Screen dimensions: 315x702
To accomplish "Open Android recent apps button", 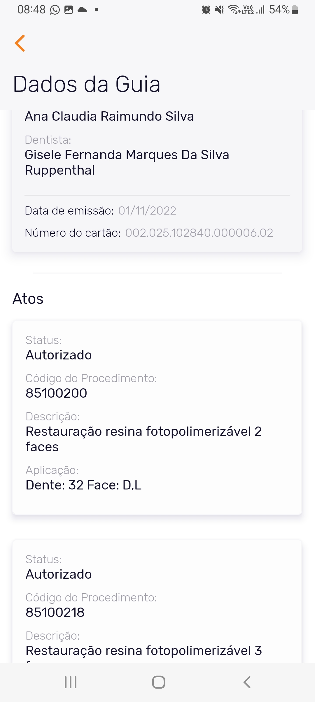I will (71, 682).
